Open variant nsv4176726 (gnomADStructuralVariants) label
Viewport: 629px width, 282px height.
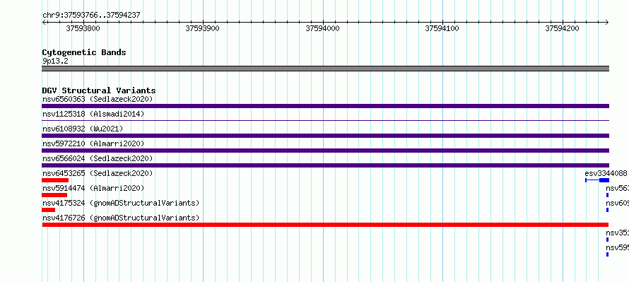click(121, 218)
